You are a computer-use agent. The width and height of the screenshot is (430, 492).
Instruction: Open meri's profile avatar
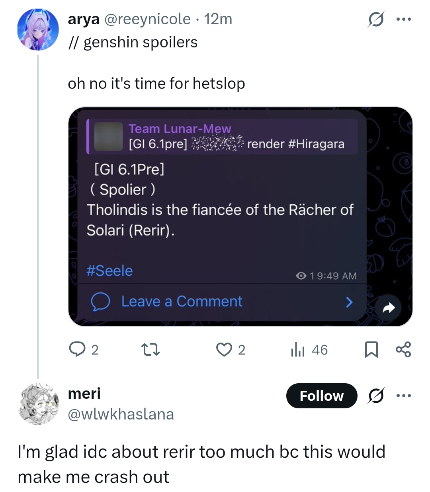click(38, 404)
